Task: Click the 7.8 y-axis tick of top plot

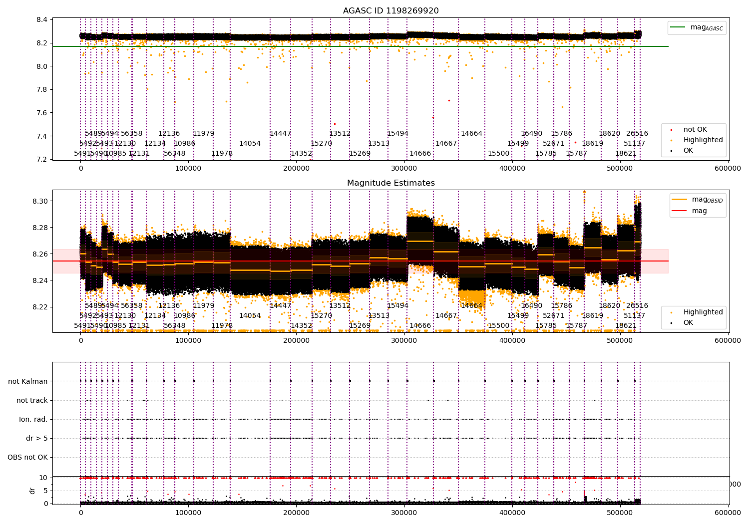Action: tap(42, 90)
